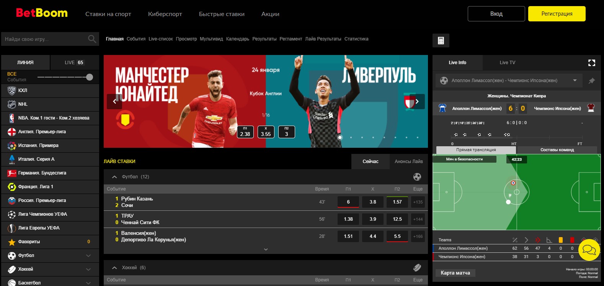This screenshot has height=286, width=604.
Task: Switch to LIVE 65 tab
Action: 74,62
